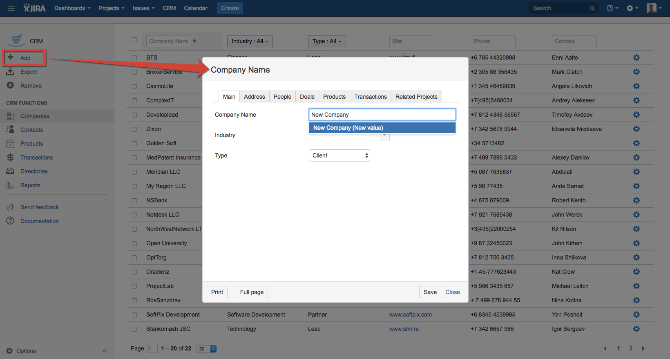
Task: Open the Industry : All filter dropdown
Action: pos(250,41)
